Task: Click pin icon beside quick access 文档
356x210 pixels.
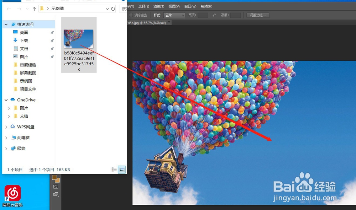Action: (x=52, y=49)
